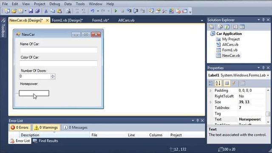Image resolution: width=272 pixels, height=153 pixels.
Task: Toggle auto-hide pin on Solution Explorer
Action: pyautogui.click(x=263, y=20)
